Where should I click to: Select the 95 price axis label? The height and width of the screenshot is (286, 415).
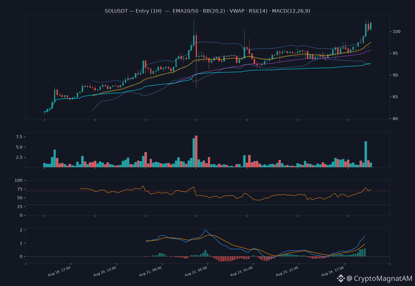pos(395,53)
